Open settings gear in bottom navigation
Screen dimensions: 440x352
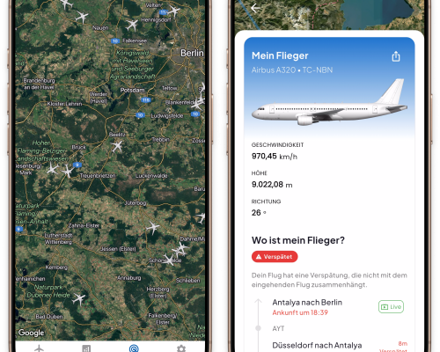(x=181, y=348)
